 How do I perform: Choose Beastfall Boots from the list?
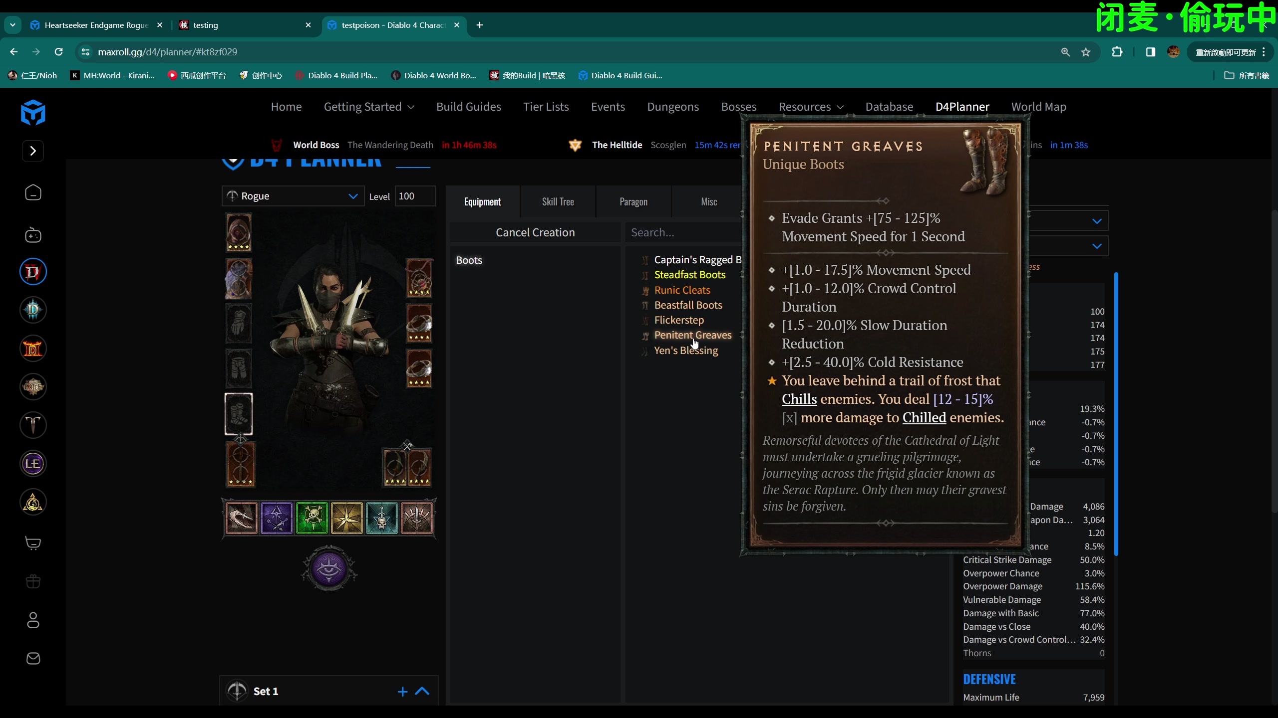(688, 305)
